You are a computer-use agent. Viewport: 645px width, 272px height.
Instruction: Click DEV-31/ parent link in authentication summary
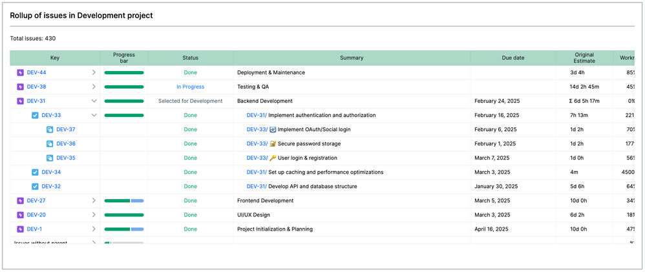(x=257, y=115)
